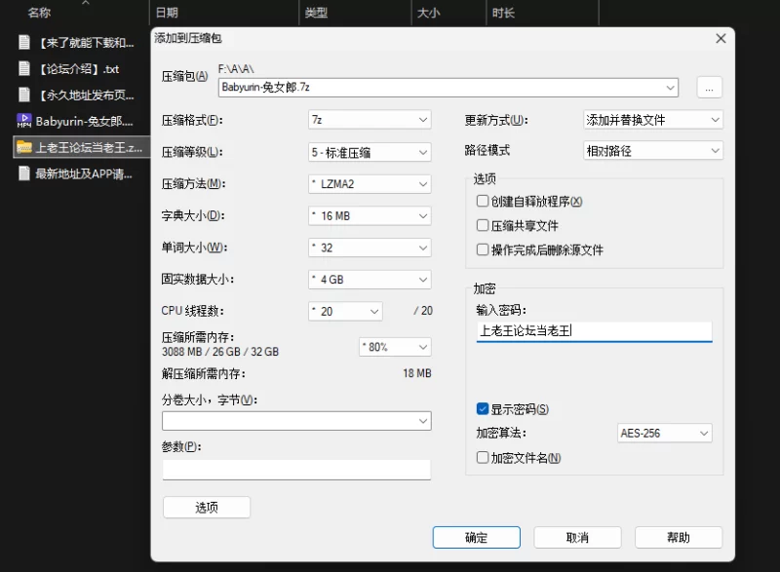Select Babyurin-兔女郎 MP4 file in list
Image resolution: width=780 pixels, height=572 pixels.
coord(82,121)
